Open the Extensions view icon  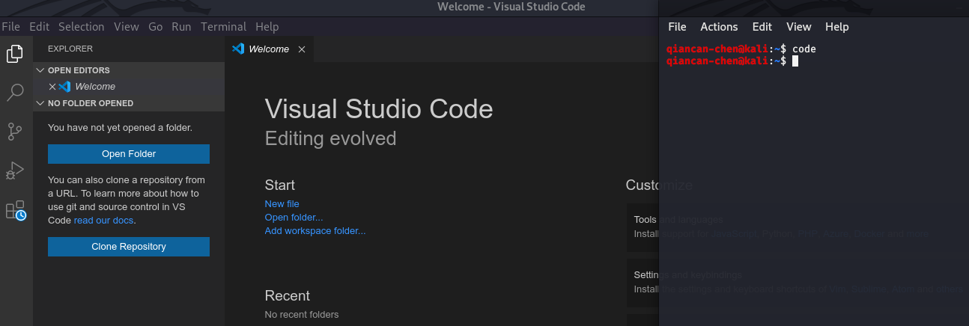[x=15, y=210]
